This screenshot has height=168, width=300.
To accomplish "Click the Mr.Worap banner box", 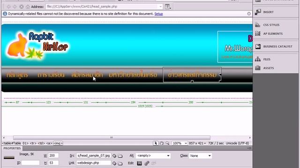I will [x=235, y=47].
